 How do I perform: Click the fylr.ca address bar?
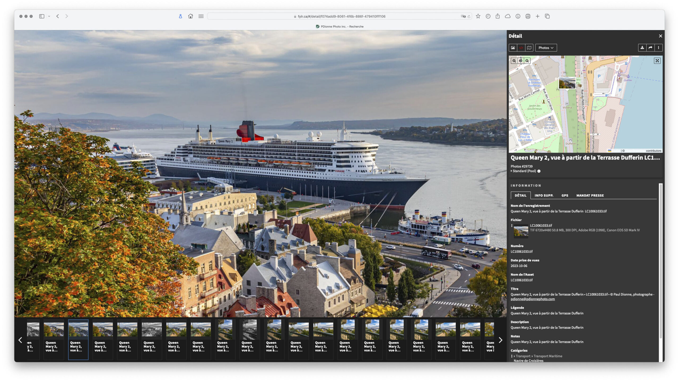click(x=339, y=16)
